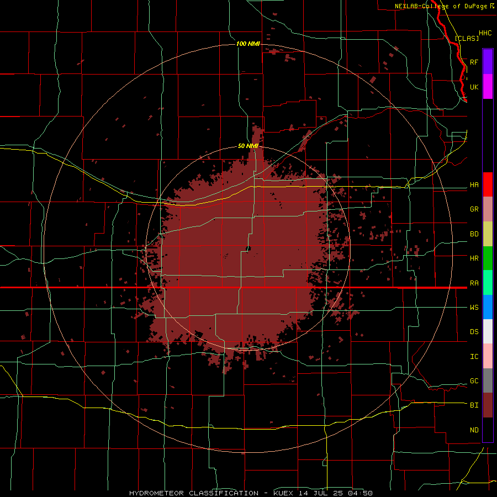The width and height of the screenshot is (497, 497).
Task: Click the IC legend label
Action: 474,357
